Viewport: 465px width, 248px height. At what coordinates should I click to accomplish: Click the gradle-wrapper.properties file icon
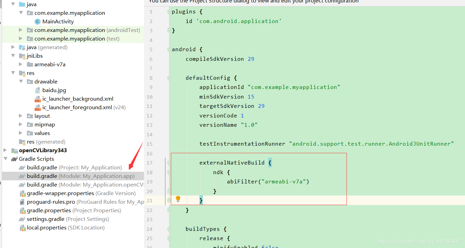point(22,193)
